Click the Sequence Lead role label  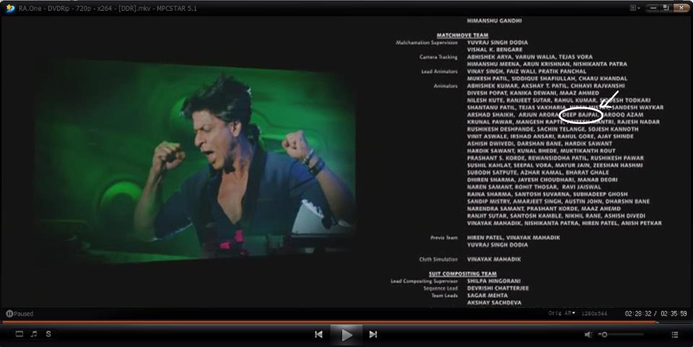point(441,288)
